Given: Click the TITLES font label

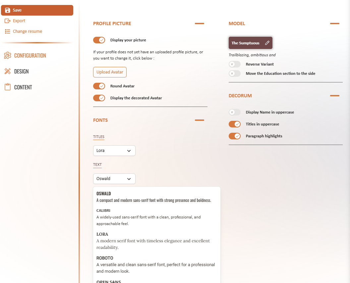Looking at the screenshot, I should point(99,137).
